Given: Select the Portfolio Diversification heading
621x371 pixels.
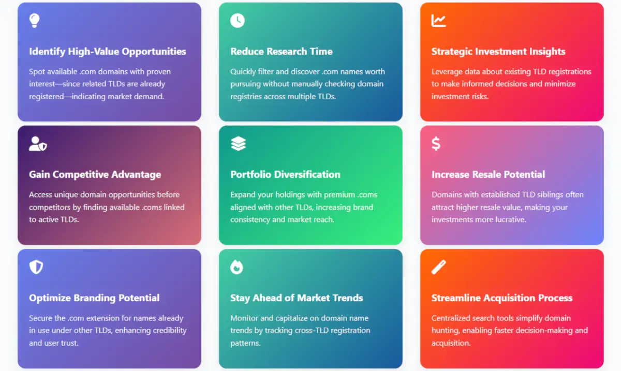Looking at the screenshot, I should (x=285, y=175).
